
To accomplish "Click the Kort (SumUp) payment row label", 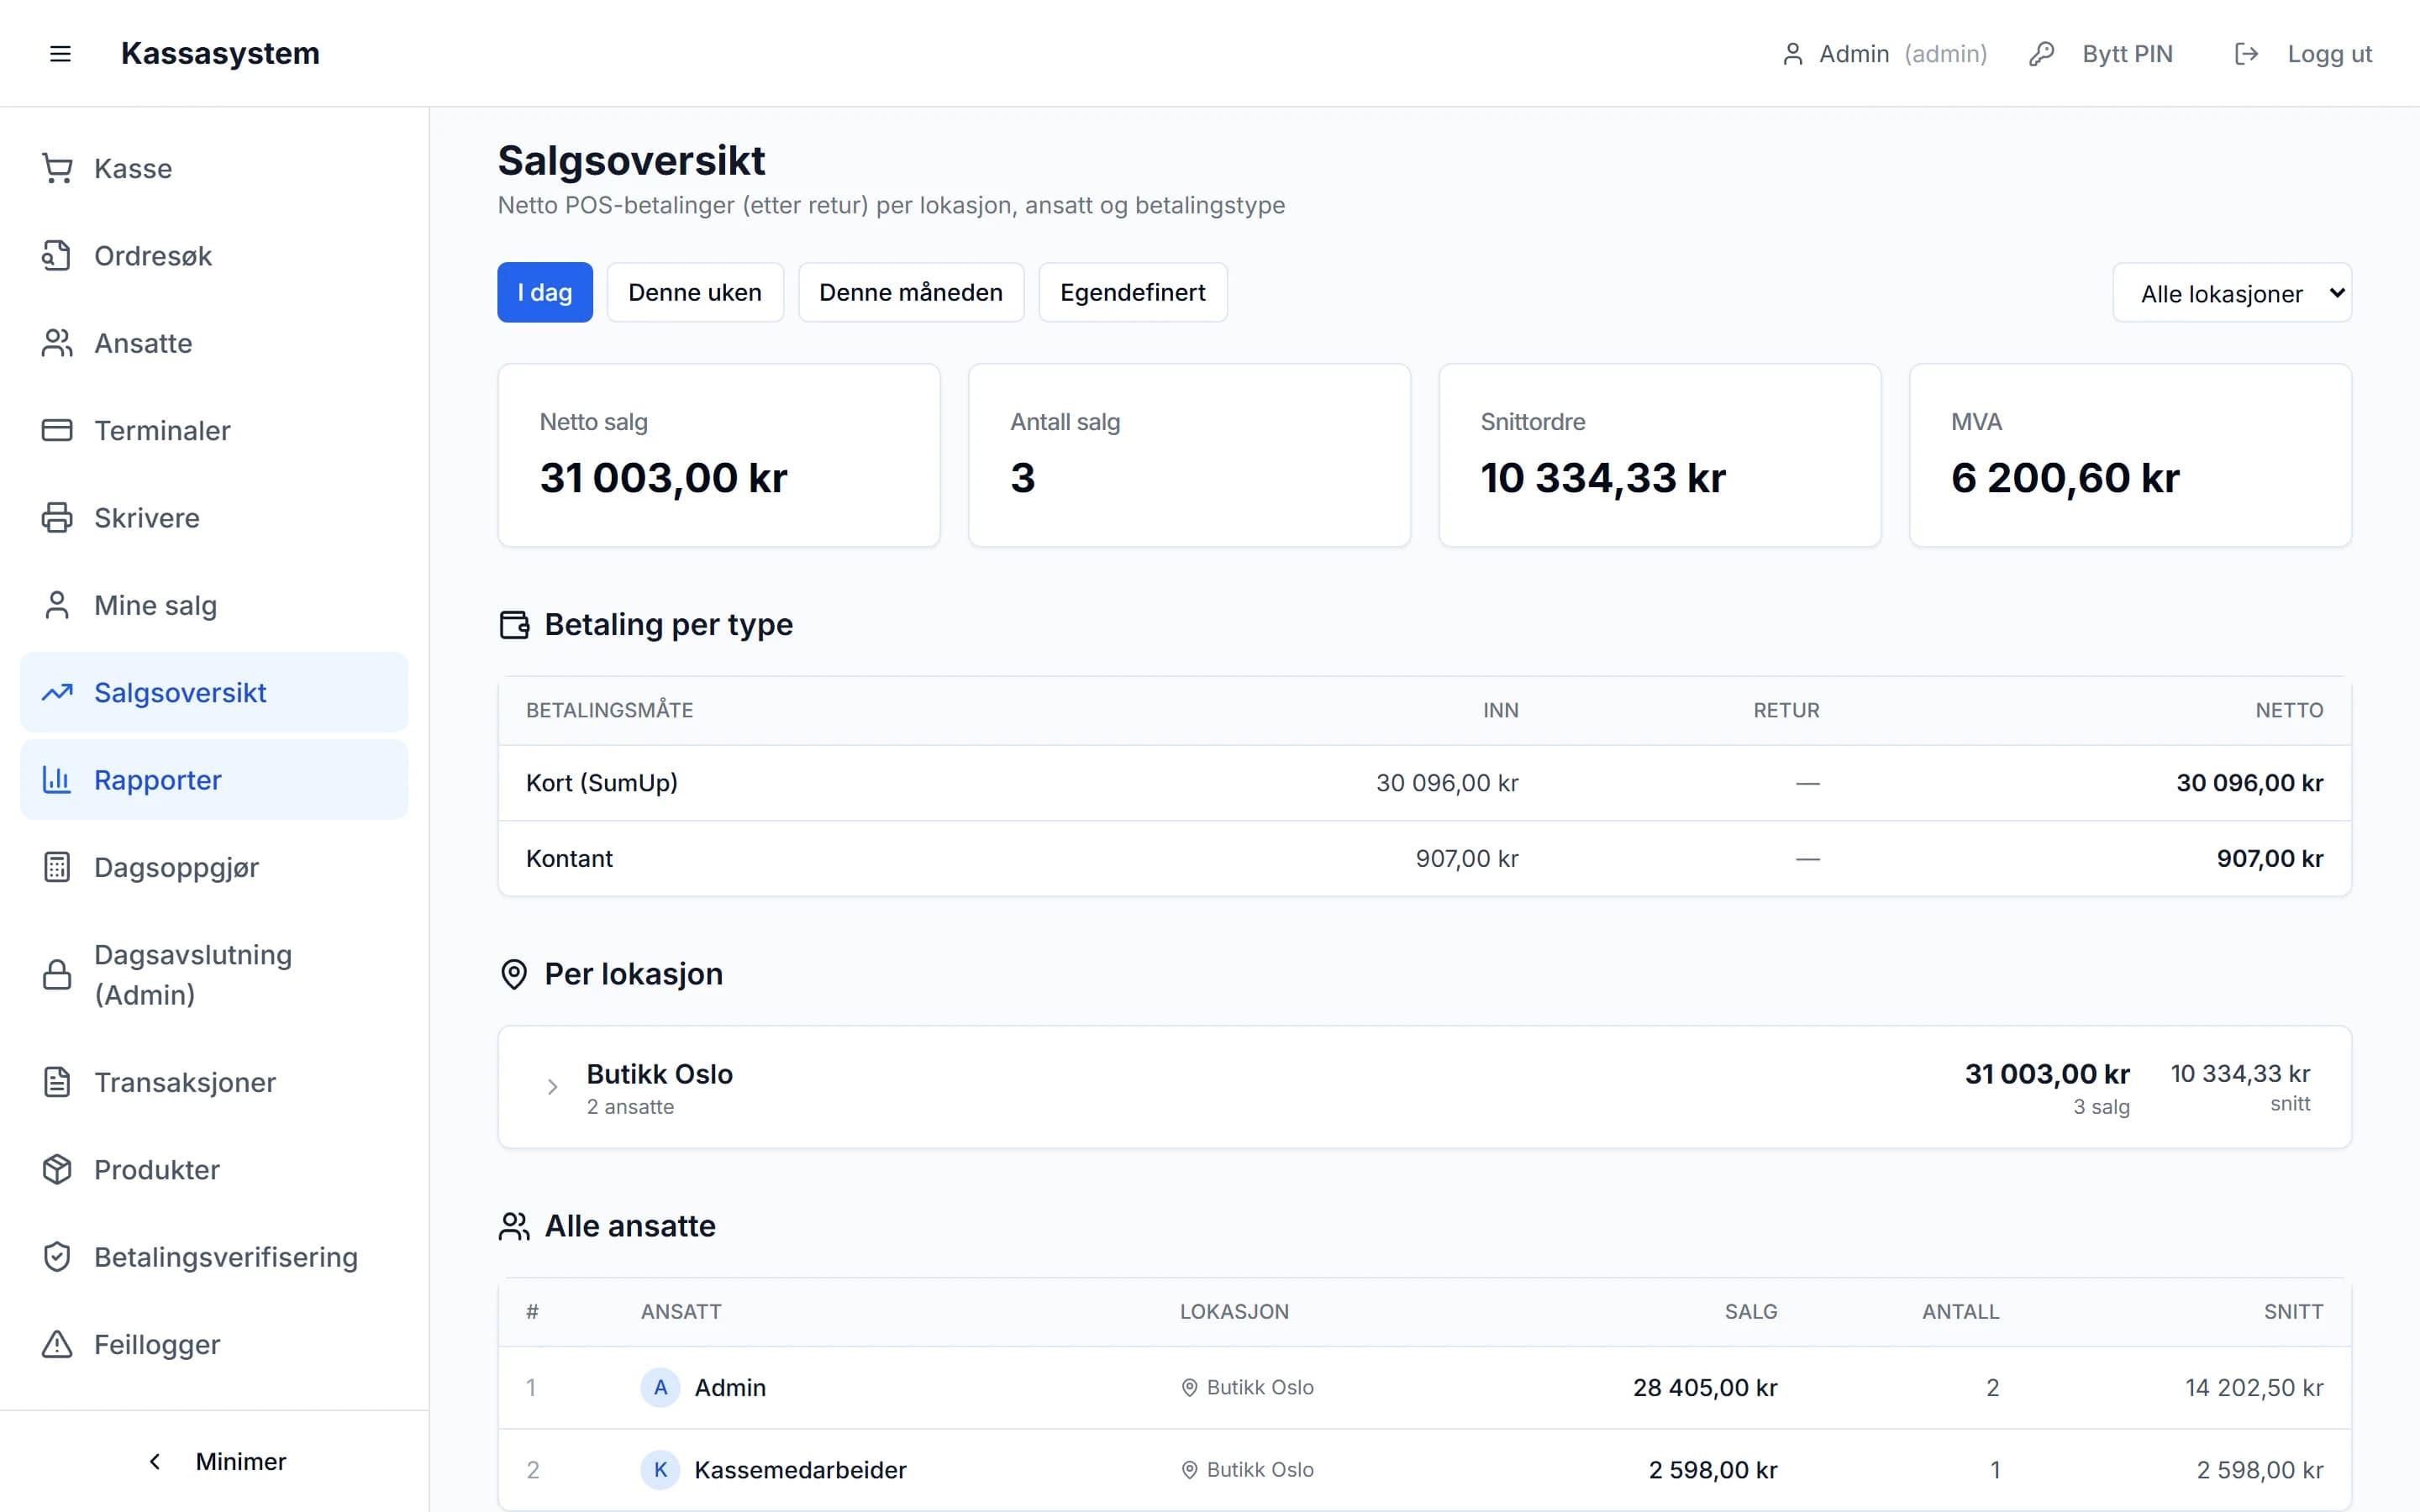I will point(602,783).
